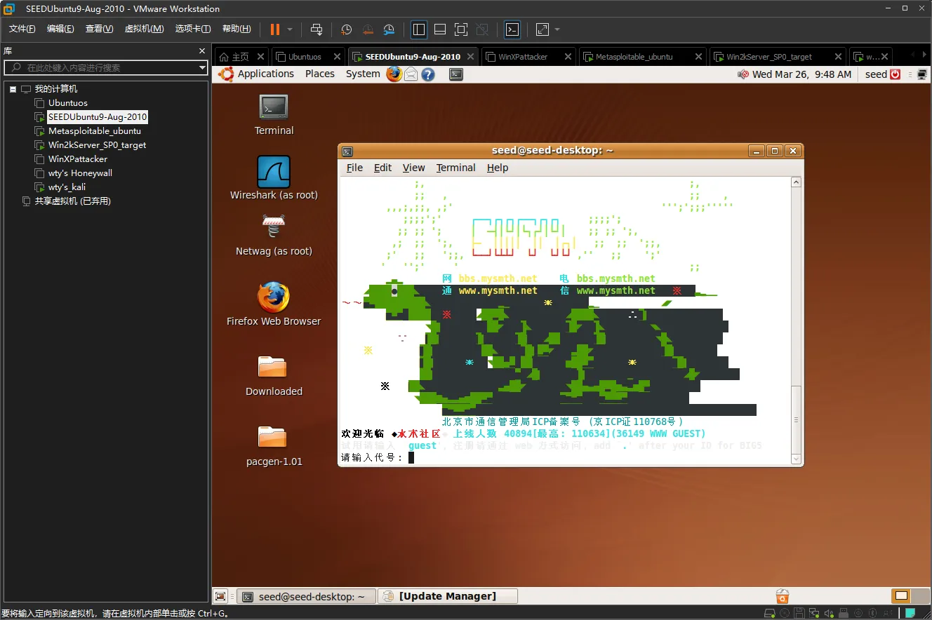Open Wireshark (as root) desktop icon
This screenshot has width=932, height=620.
(x=274, y=178)
